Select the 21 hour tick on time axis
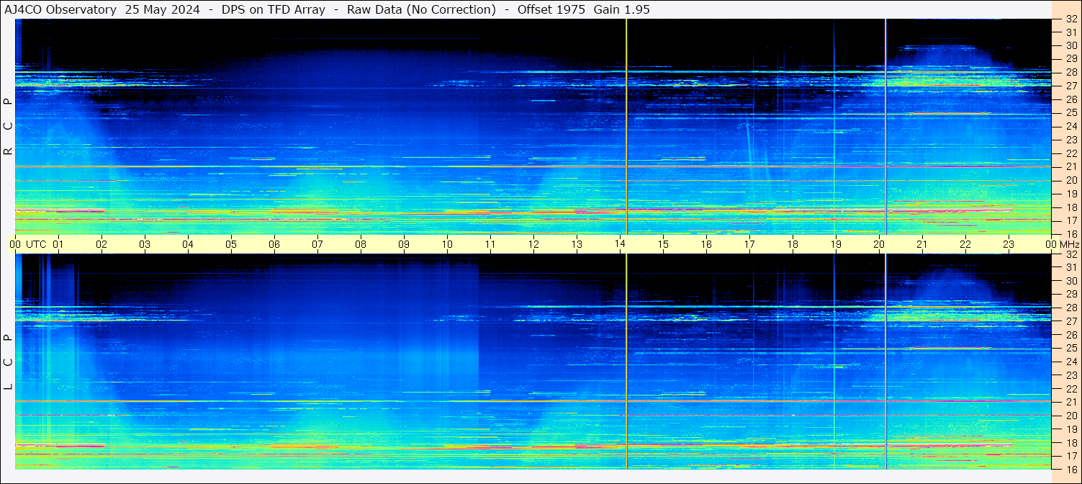 tap(922, 244)
